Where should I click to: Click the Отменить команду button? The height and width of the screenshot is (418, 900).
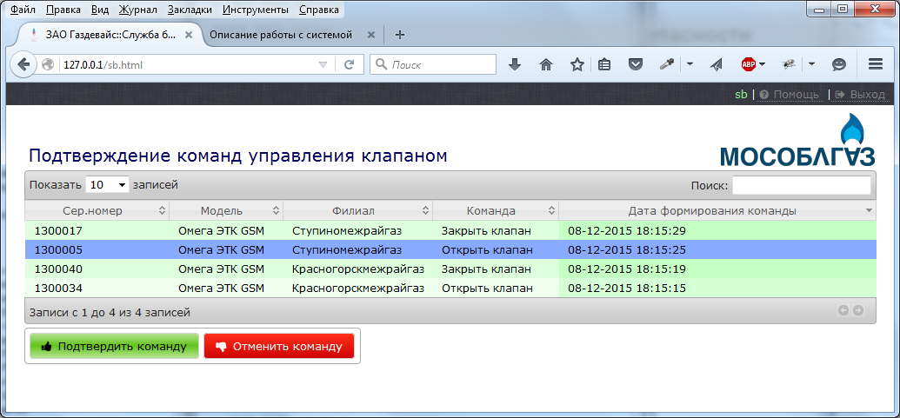279,347
